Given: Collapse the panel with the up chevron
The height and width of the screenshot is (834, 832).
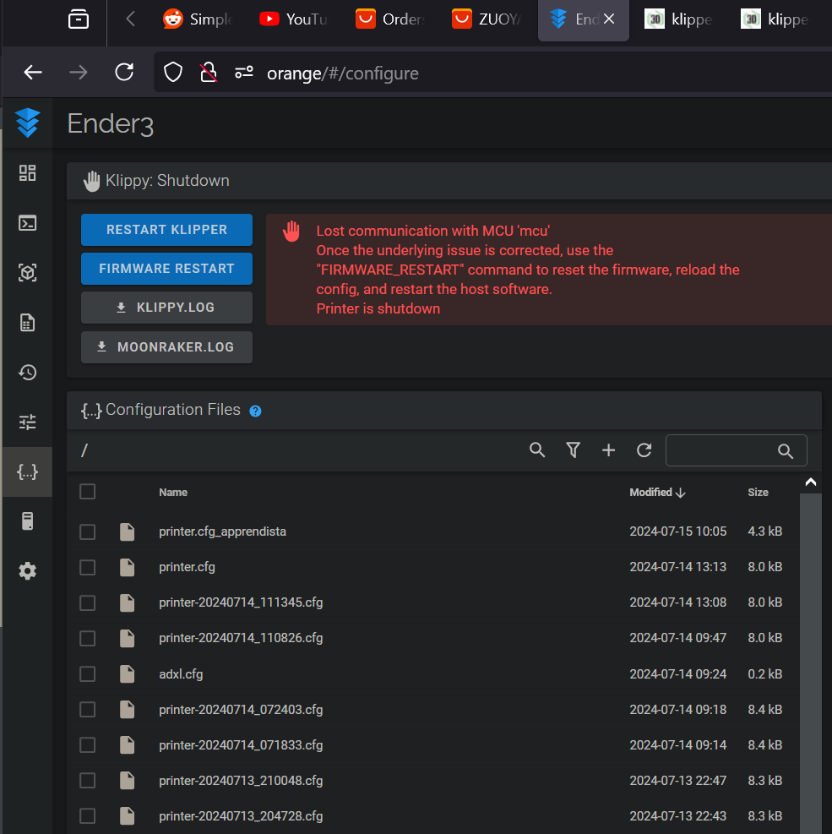Looking at the screenshot, I should pyautogui.click(x=810, y=482).
